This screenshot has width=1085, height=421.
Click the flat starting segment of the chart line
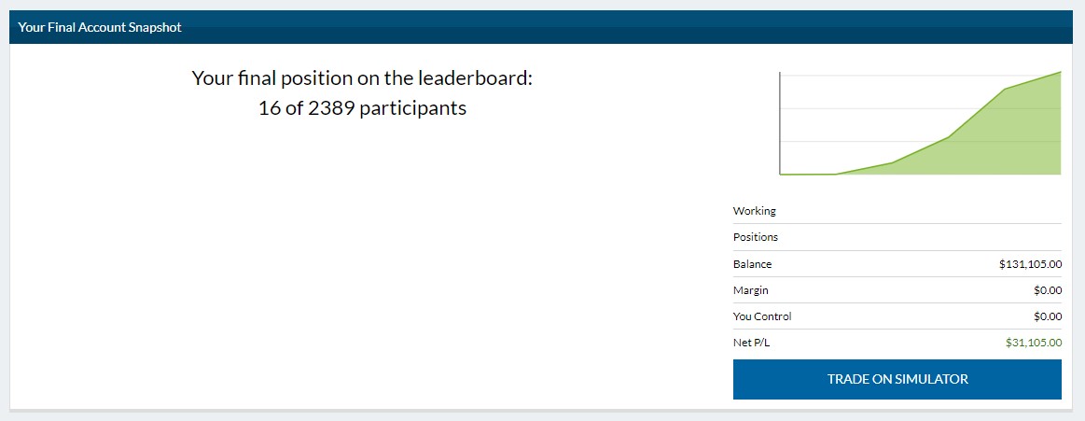tap(807, 174)
